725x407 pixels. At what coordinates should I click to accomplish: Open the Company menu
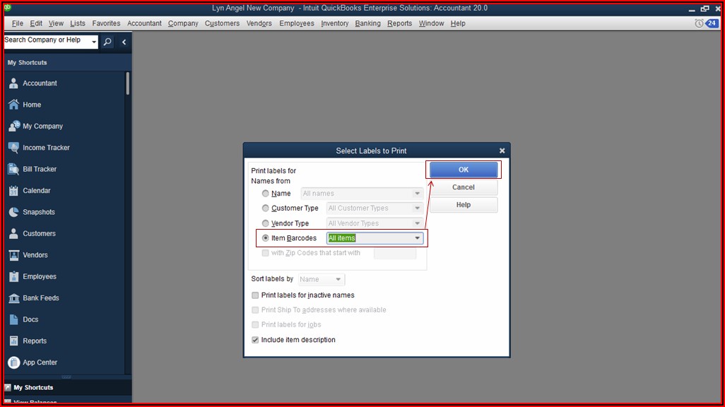[x=183, y=23]
